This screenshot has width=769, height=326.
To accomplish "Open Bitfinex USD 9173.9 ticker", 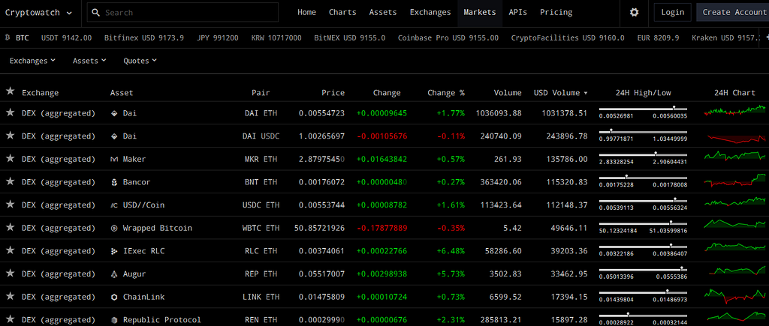I will click(144, 37).
